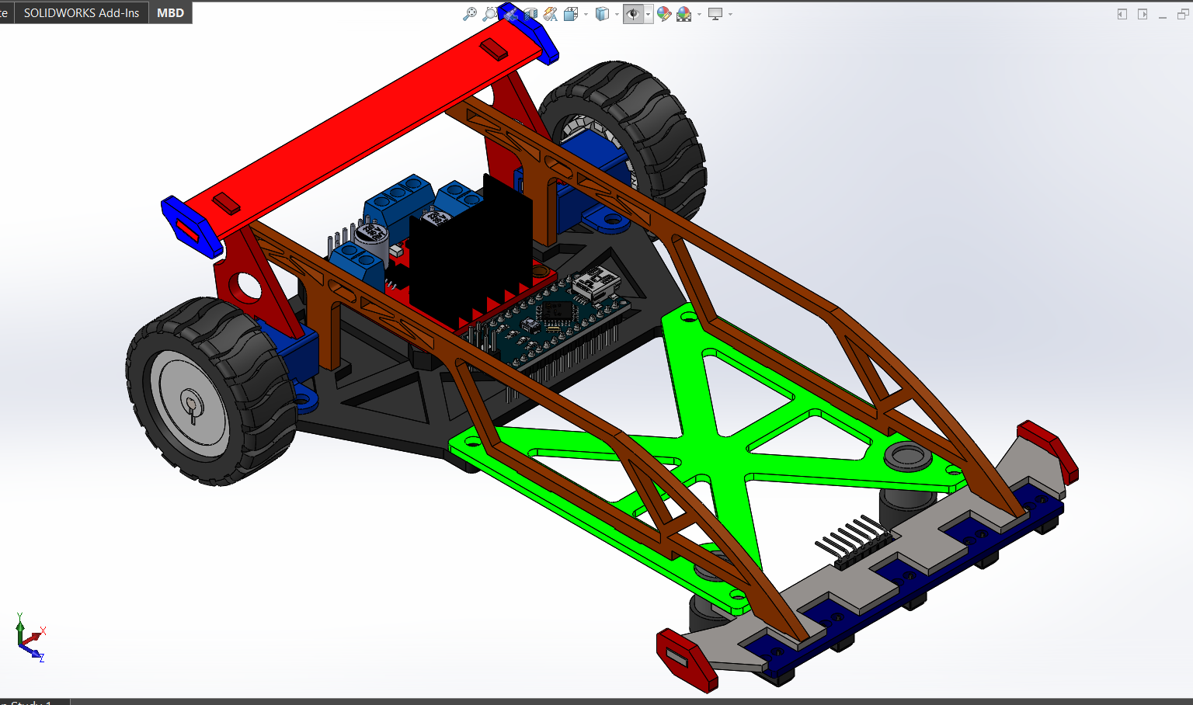Expand the View Orientation dropdown arrow
Viewport: 1193px width, 705px height.
coord(586,14)
